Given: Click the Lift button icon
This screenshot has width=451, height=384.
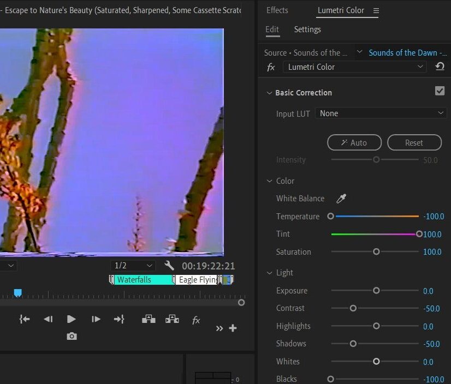Looking at the screenshot, I should 149,319.
